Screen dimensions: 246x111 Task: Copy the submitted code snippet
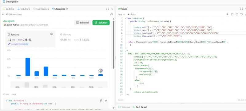point(101,101)
